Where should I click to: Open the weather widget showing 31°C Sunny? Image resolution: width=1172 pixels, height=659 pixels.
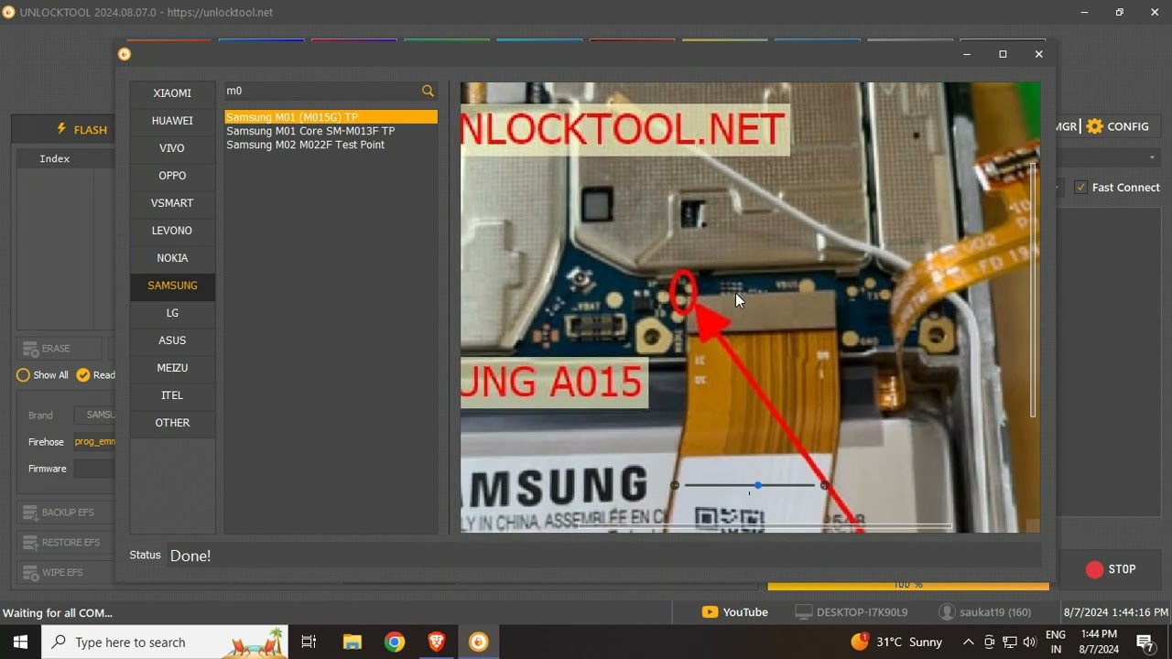pos(896,643)
